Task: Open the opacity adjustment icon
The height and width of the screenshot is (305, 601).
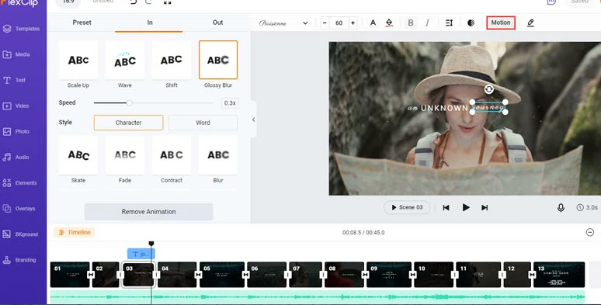Action: 471,23
